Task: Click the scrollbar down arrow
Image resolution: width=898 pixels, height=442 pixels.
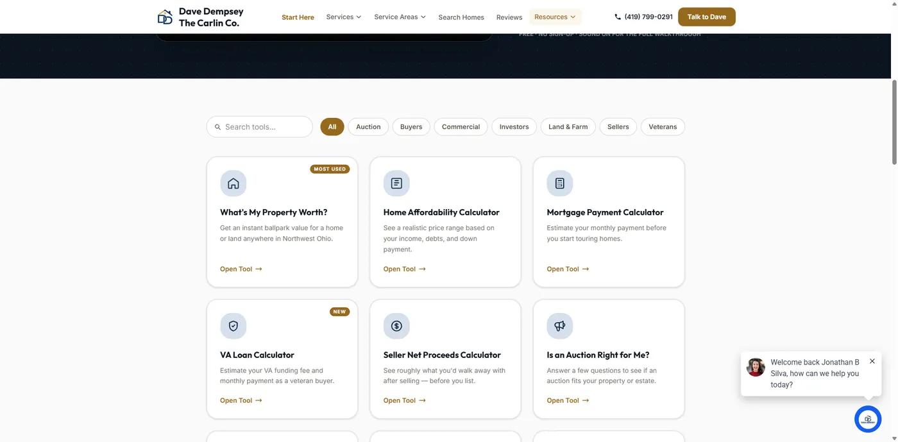Action: pyautogui.click(x=894, y=438)
